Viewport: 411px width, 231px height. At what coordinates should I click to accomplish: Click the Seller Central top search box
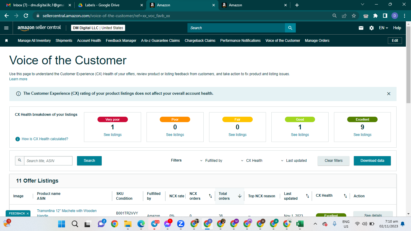[x=236, y=28]
